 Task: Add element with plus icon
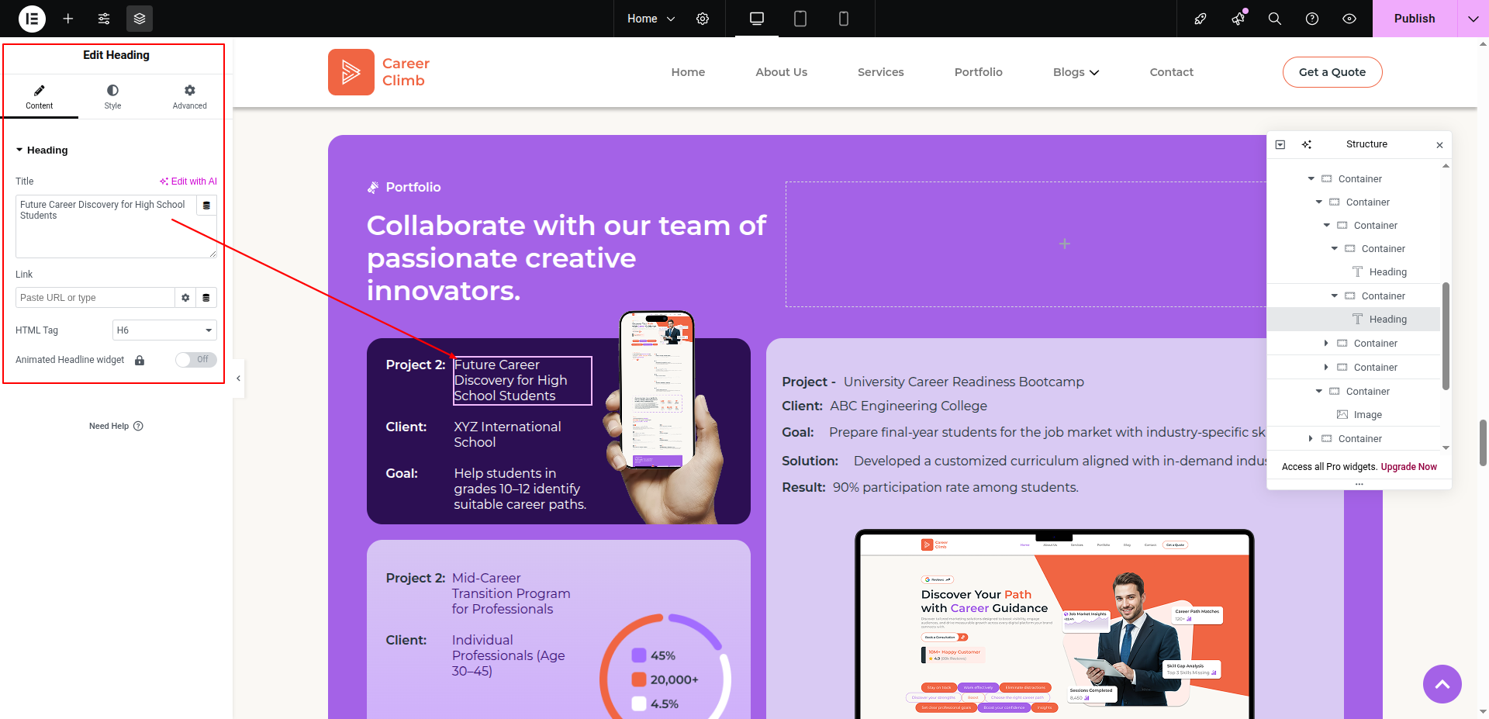point(68,19)
